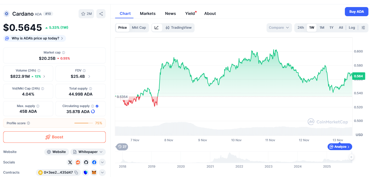
Task: Open the News tab
Action: (x=170, y=14)
